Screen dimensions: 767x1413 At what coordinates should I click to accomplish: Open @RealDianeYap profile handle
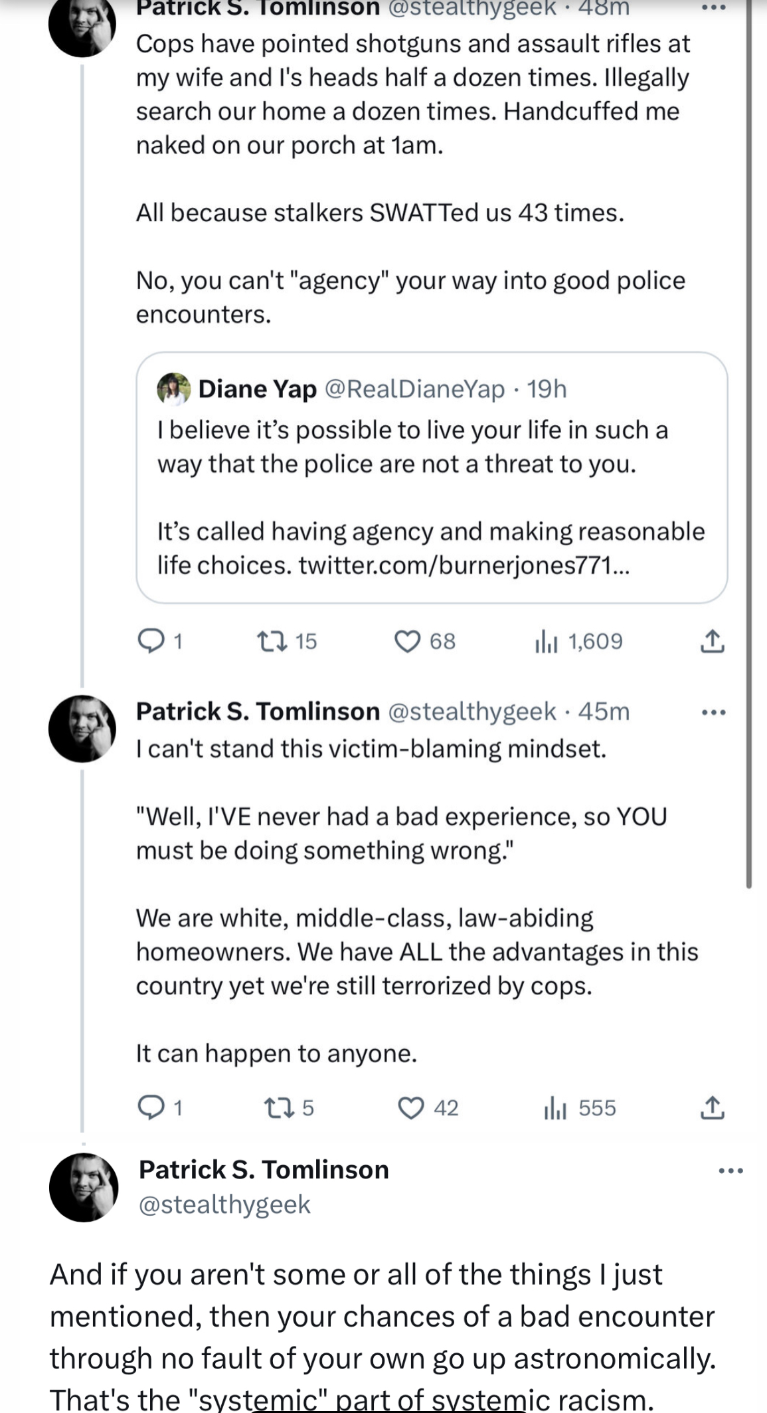[x=414, y=389]
